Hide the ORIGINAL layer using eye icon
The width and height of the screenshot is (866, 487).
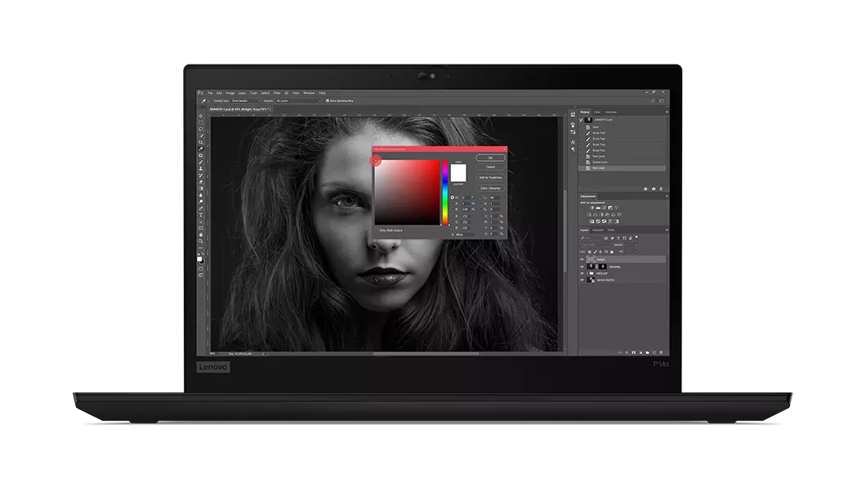click(582, 266)
